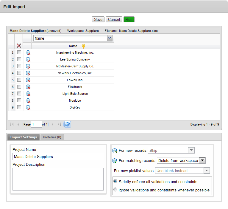Open the Name column mapping dropdown

coord(110,38)
